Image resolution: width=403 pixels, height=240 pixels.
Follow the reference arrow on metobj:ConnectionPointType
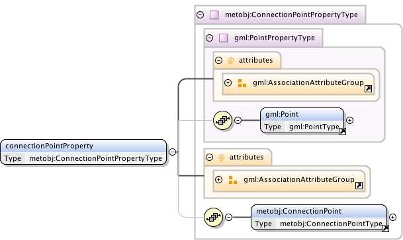385,229
